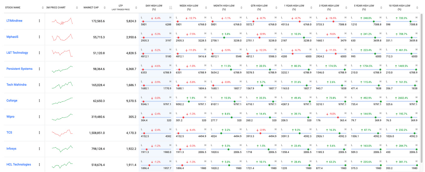Click the Stock Name column header
Viewport: 425px width, 172px height.
(x=13, y=8)
